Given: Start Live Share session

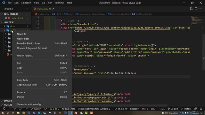Looking at the screenshot, I should pos(69,109).
